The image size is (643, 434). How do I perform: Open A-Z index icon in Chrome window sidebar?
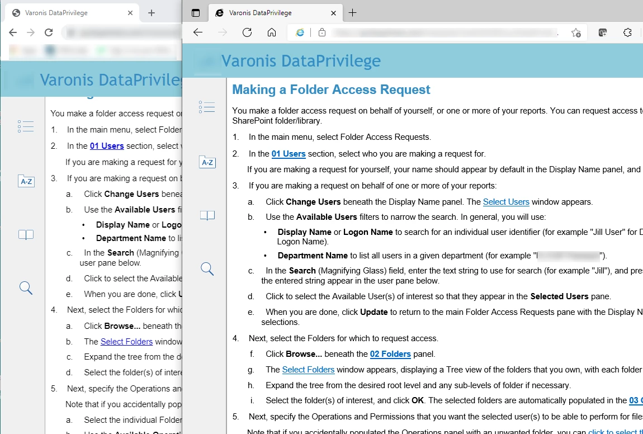tap(26, 181)
